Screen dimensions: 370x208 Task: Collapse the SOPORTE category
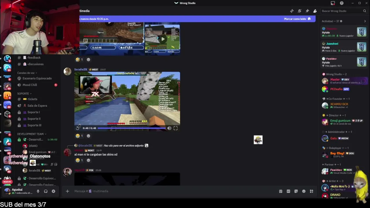[x=24, y=94]
